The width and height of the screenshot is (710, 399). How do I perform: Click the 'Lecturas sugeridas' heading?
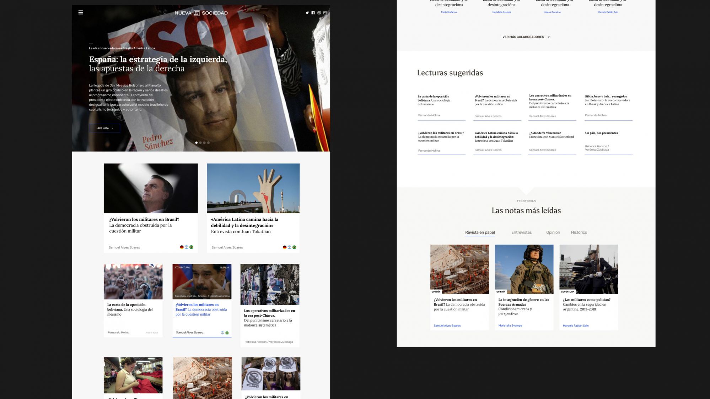pyautogui.click(x=450, y=73)
